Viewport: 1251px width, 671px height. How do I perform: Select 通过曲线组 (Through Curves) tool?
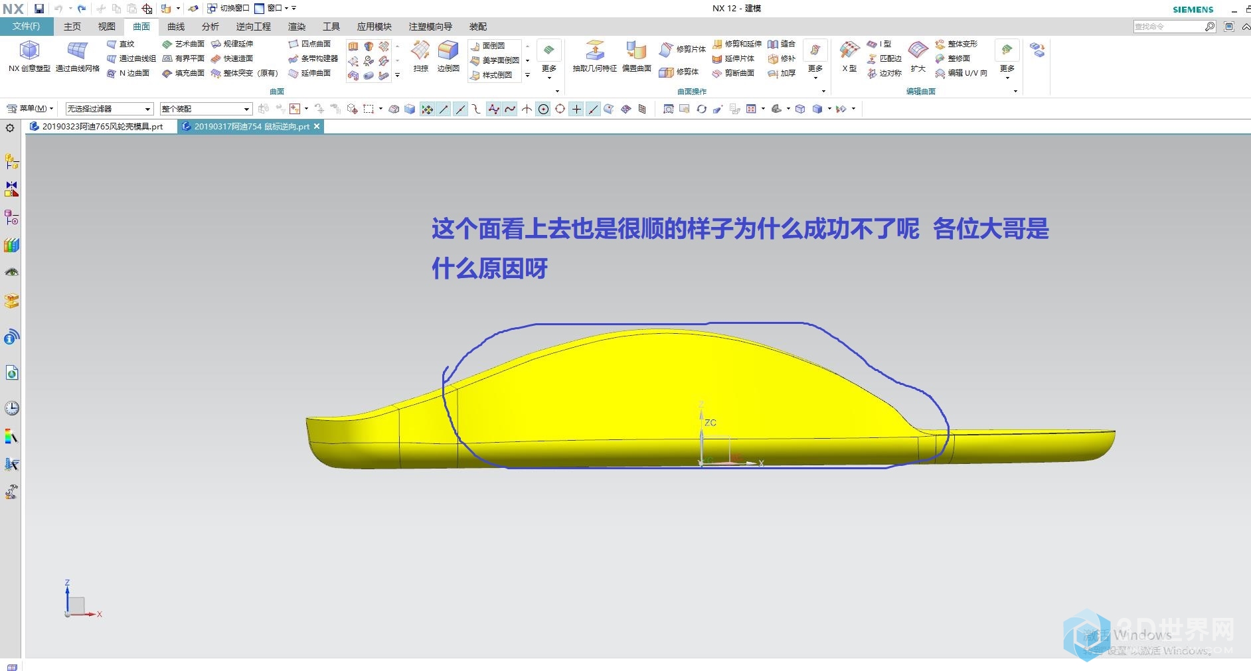click(x=131, y=58)
